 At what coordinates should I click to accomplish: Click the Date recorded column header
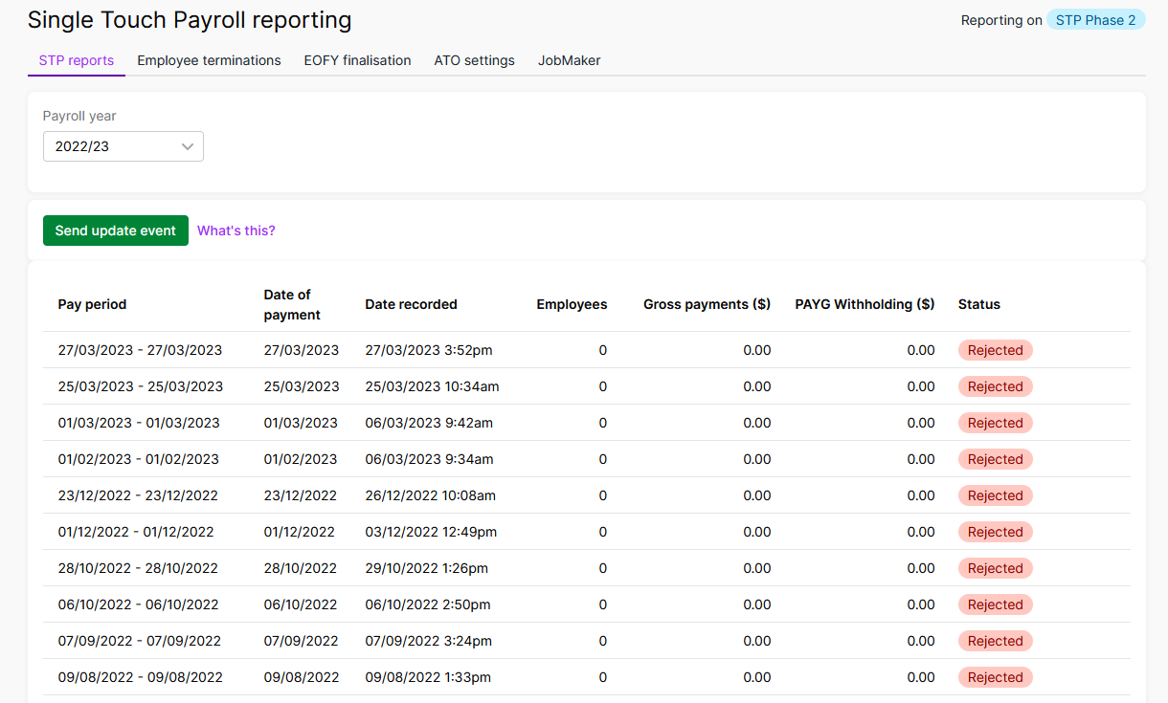click(x=411, y=304)
